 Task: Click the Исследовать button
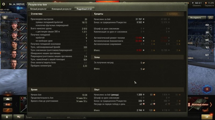196,18
